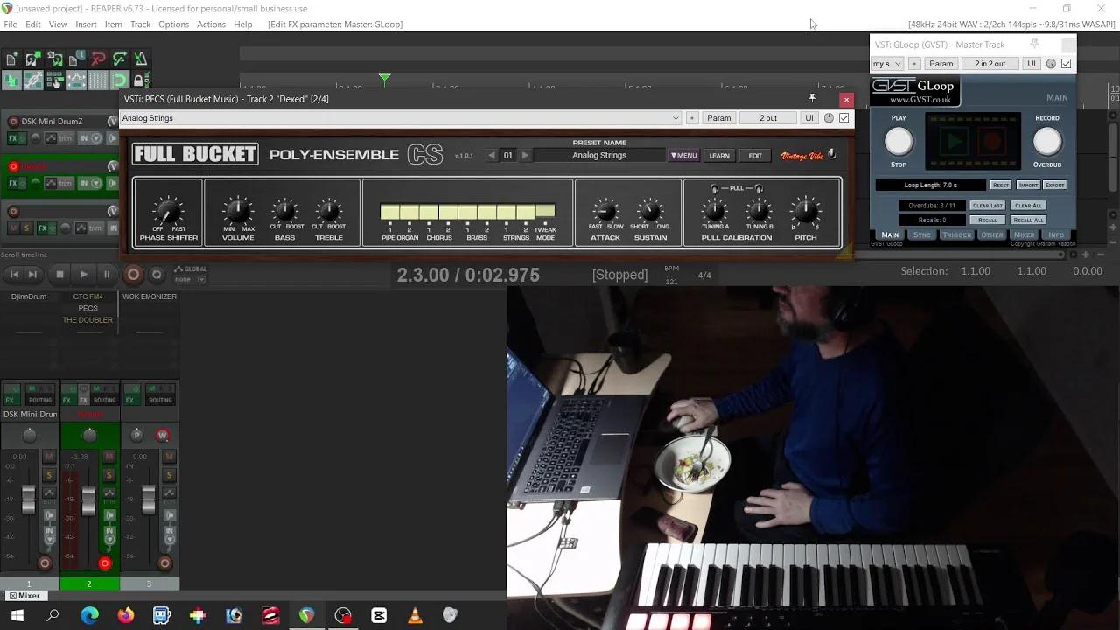Viewport: 1120px width, 630px height.
Task: Open the Analog Strings preset dropdown
Action: coord(675,117)
